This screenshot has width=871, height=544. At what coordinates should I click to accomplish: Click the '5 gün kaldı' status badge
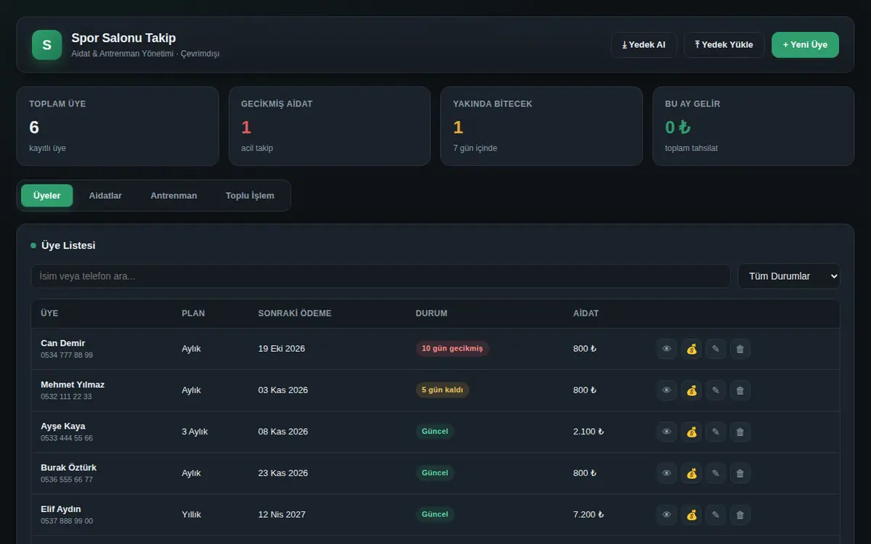pos(443,390)
